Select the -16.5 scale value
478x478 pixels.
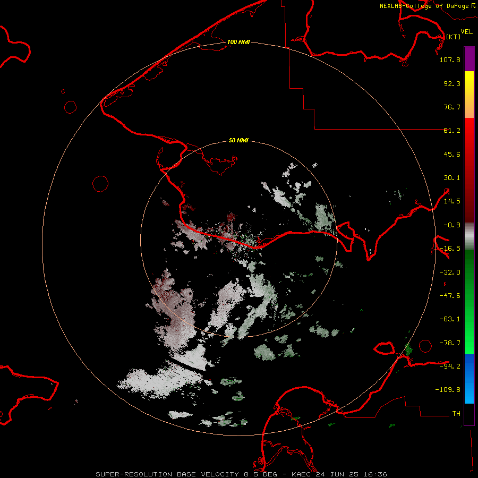click(450, 249)
